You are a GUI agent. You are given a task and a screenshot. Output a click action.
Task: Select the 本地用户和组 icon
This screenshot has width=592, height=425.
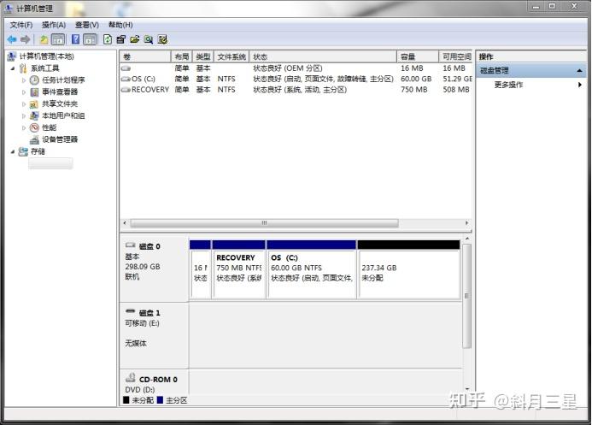click(x=34, y=116)
